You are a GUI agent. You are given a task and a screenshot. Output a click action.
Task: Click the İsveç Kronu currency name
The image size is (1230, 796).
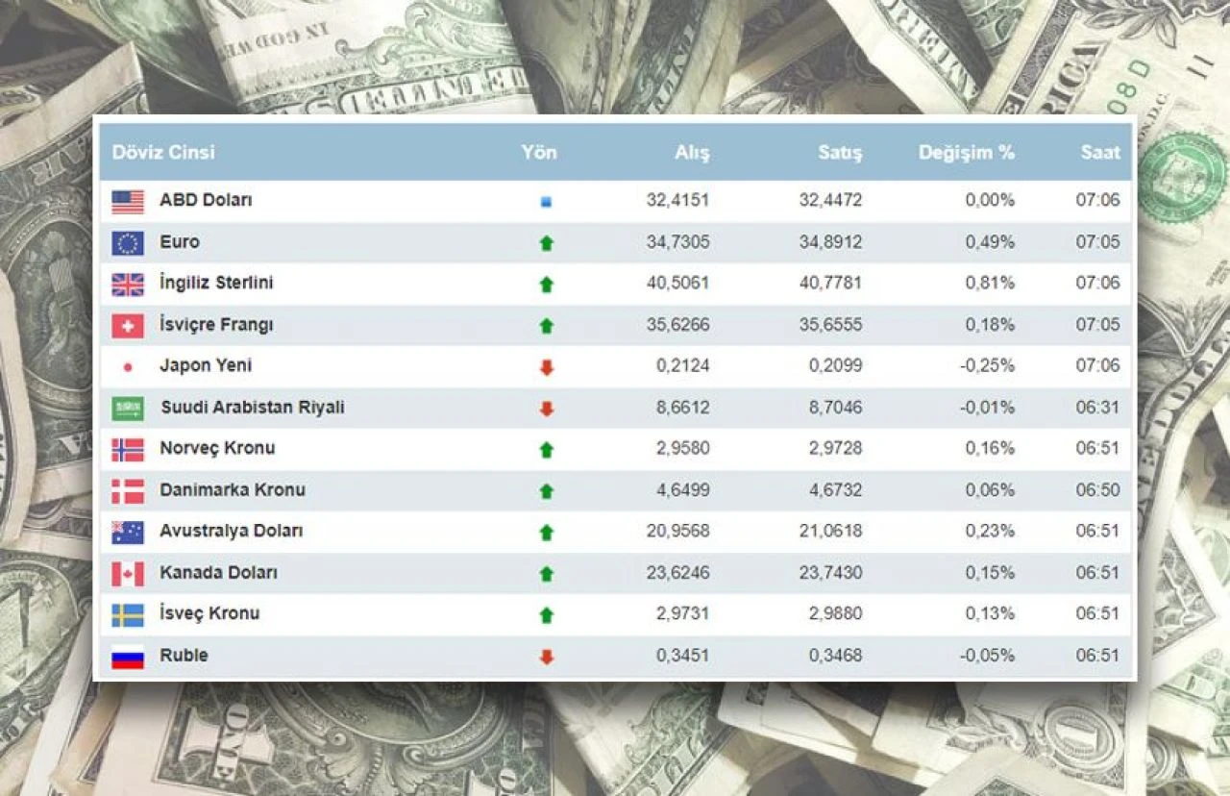[x=209, y=613]
